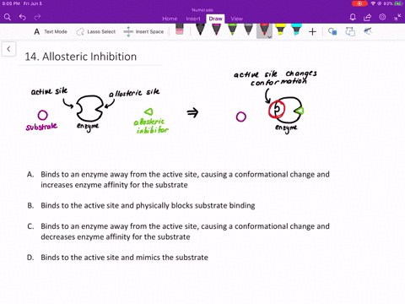Choose Insert Space tool

(143, 31)
